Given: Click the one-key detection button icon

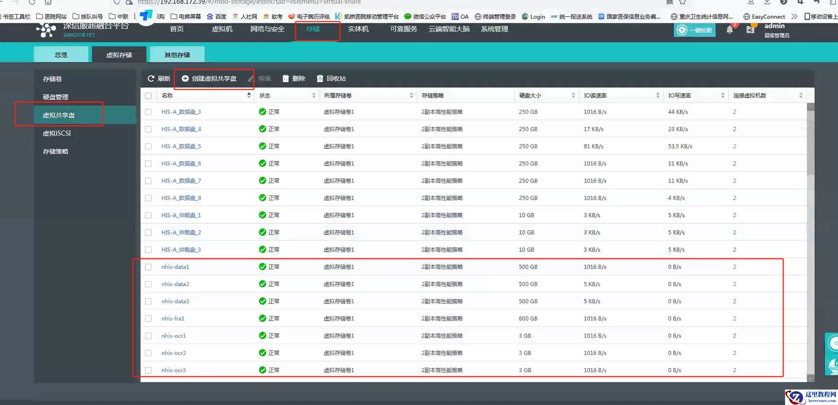Looking at the screenshot, I should tap(682, 30).
